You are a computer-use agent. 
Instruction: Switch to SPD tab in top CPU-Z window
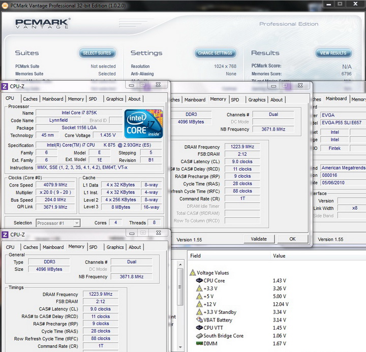[93, 99]
